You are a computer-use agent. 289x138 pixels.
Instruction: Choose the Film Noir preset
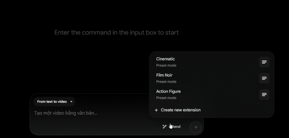click(x=164, y=75)
